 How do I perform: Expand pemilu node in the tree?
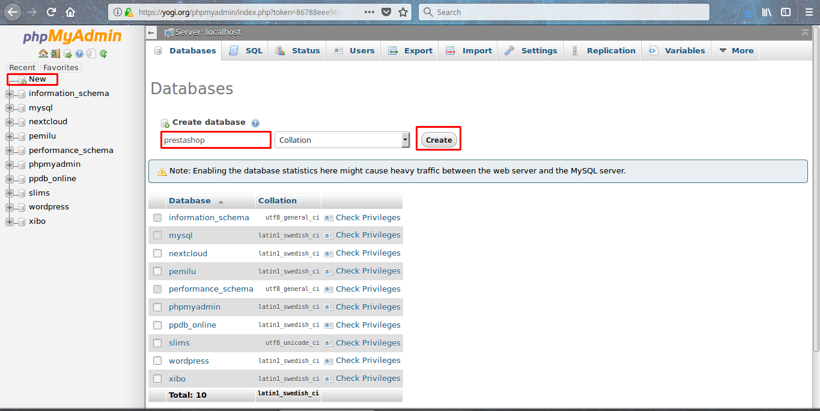click(x=9, y=136)
